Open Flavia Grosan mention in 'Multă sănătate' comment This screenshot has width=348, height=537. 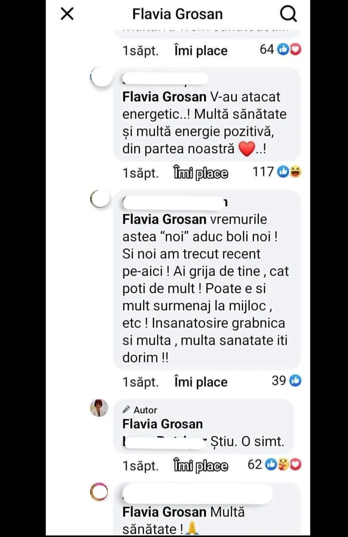[x=164, y=512]
